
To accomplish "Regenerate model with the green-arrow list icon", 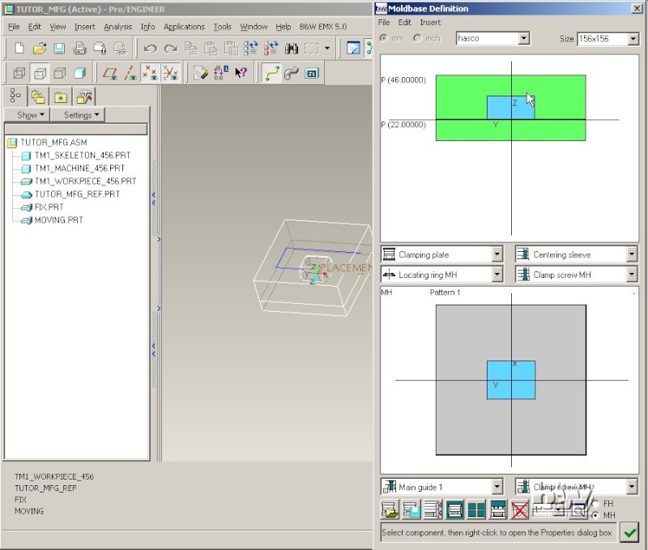I will [251, 49].
